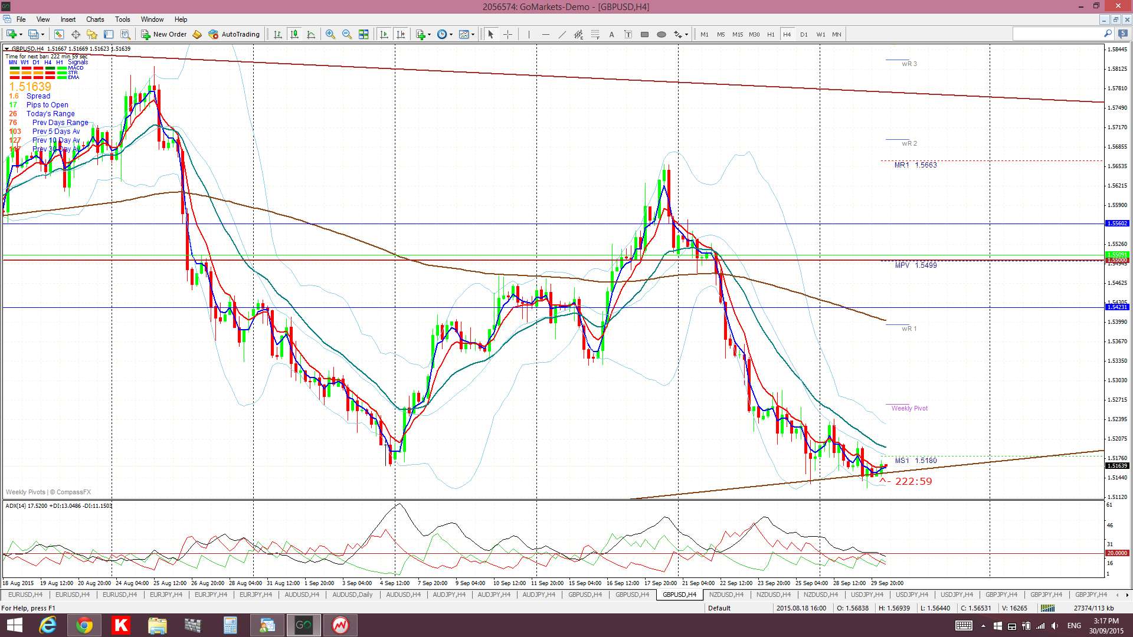The image size is (1133, 637).
Task: Toggle AutoTrading on or off
Action: (234, 34)
